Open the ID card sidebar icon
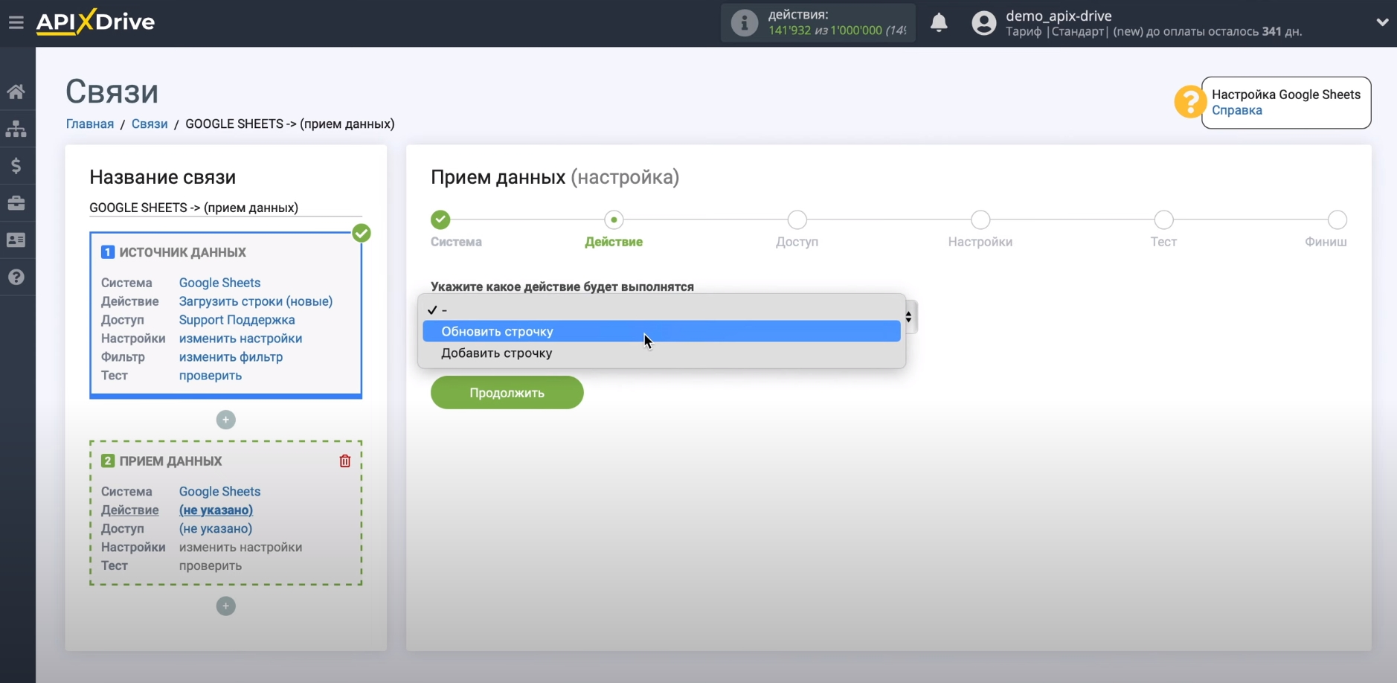The width and height of the screenshot is (1397, 683). click(x=16, y=240)
